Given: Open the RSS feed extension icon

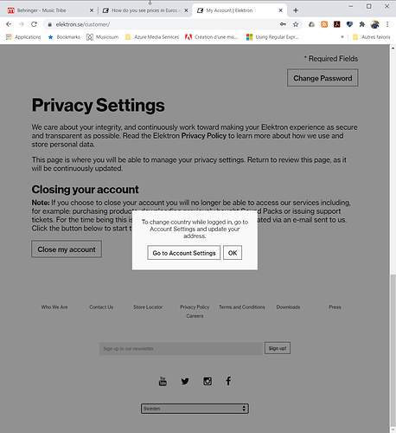Looking at the screenshot, I should (324, 24).
